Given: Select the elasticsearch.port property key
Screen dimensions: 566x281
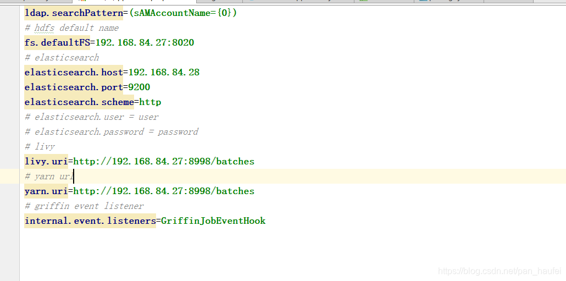Looking at the screenshot, I should [74, 87].
